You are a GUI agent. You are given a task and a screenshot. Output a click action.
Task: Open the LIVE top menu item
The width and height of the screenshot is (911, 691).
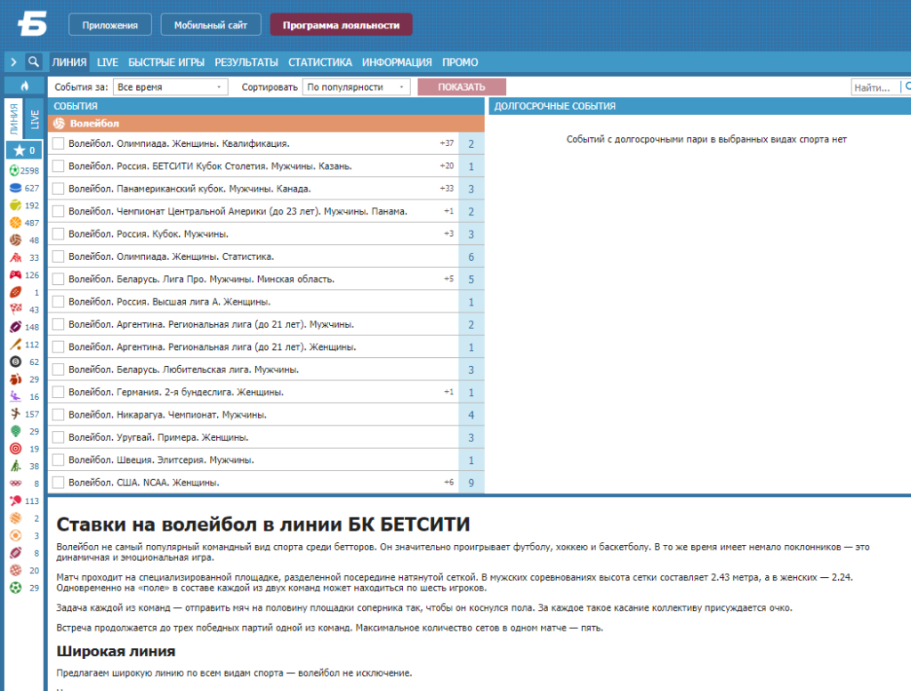[x=108, y=62]
